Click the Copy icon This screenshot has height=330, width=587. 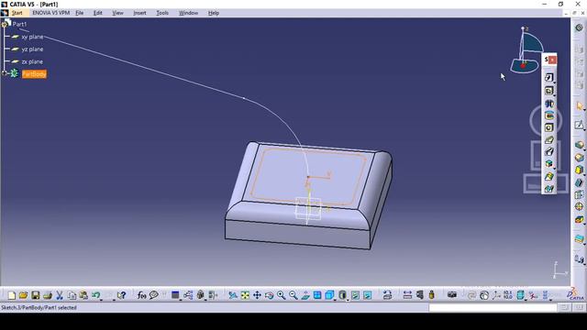[x=72, y=295]
